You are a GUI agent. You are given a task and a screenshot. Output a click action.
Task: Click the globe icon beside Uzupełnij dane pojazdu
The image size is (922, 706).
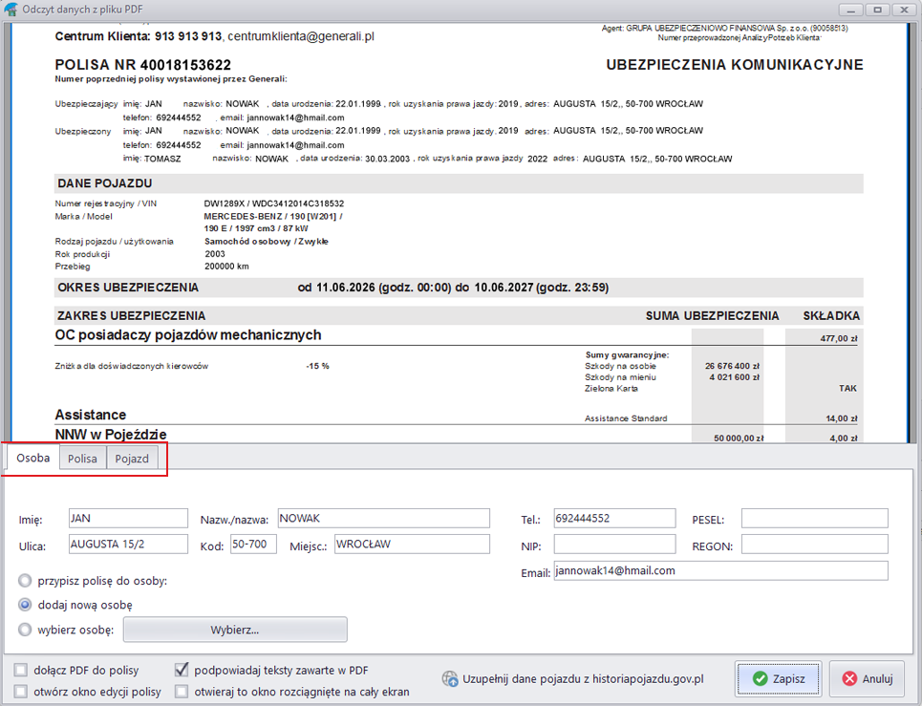click(450, 679)
